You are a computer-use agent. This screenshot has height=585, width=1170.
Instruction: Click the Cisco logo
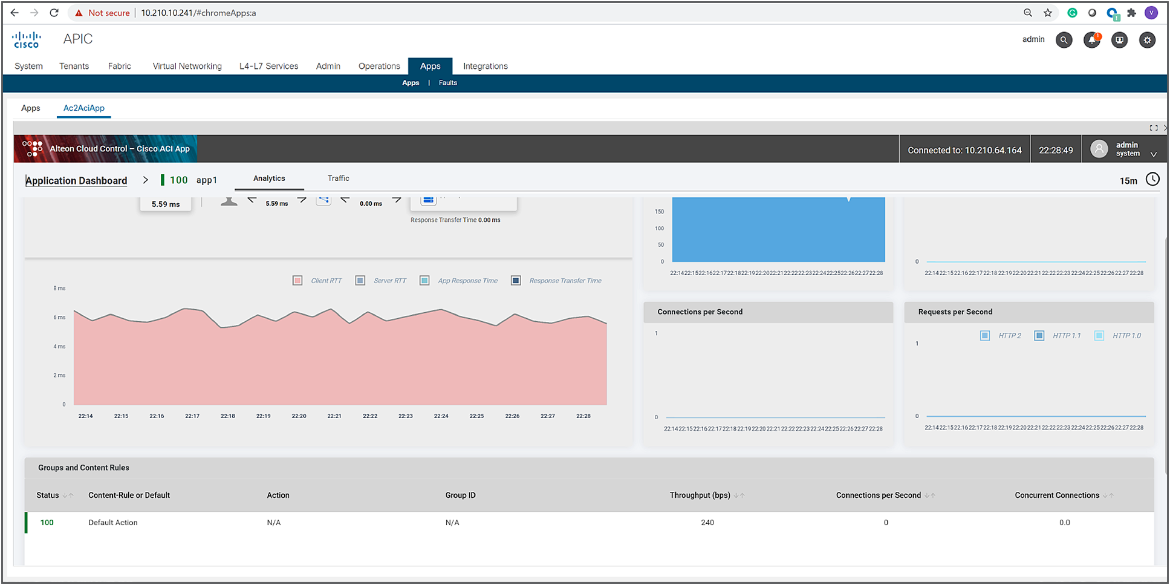point(27,40)
